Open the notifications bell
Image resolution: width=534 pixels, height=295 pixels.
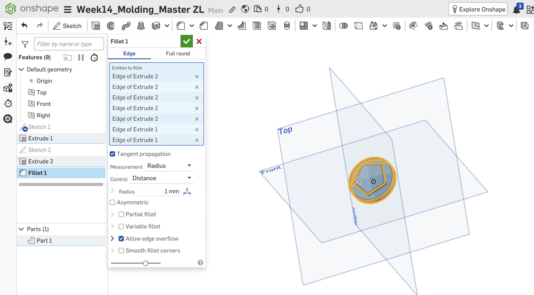516,10
